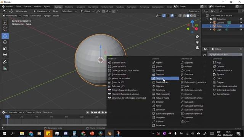Select wireframe viewport shading
This screenshot has width=244, height=137.
pyautogui.click(x=185, y=16)
